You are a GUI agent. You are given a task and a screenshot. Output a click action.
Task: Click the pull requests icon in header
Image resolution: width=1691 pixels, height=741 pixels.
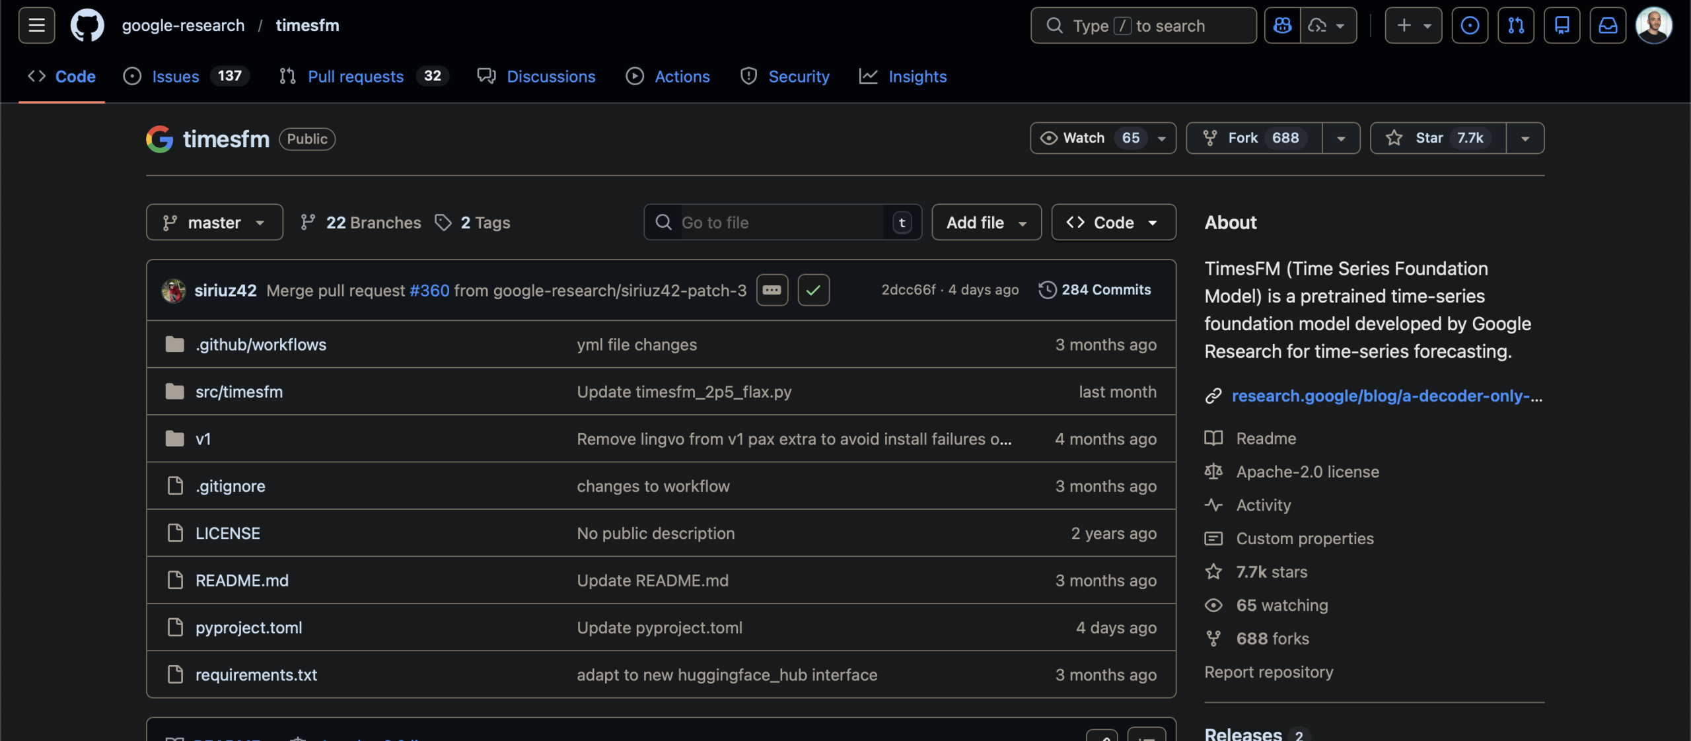tap(1516, 25)
